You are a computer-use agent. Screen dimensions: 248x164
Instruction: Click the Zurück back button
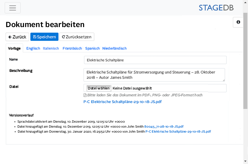pyautogui.click(x=17, y=37)
